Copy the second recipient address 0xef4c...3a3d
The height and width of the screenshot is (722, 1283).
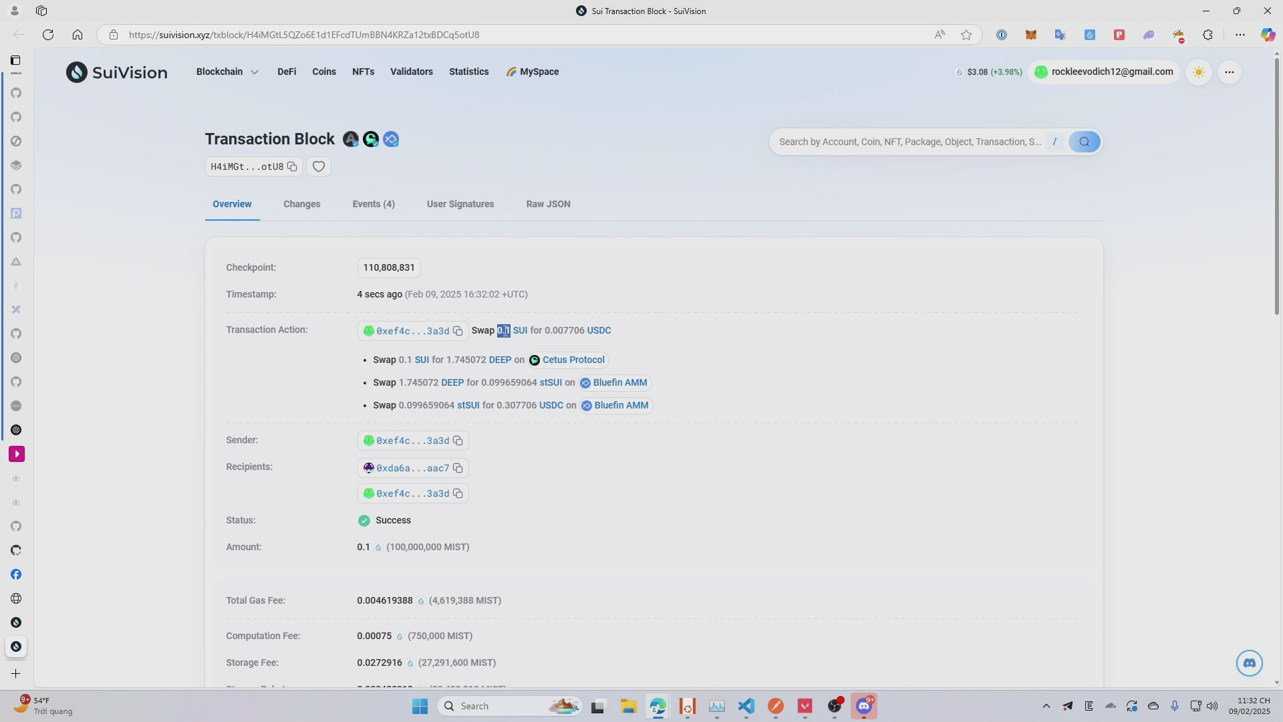(x=458, y=493)
